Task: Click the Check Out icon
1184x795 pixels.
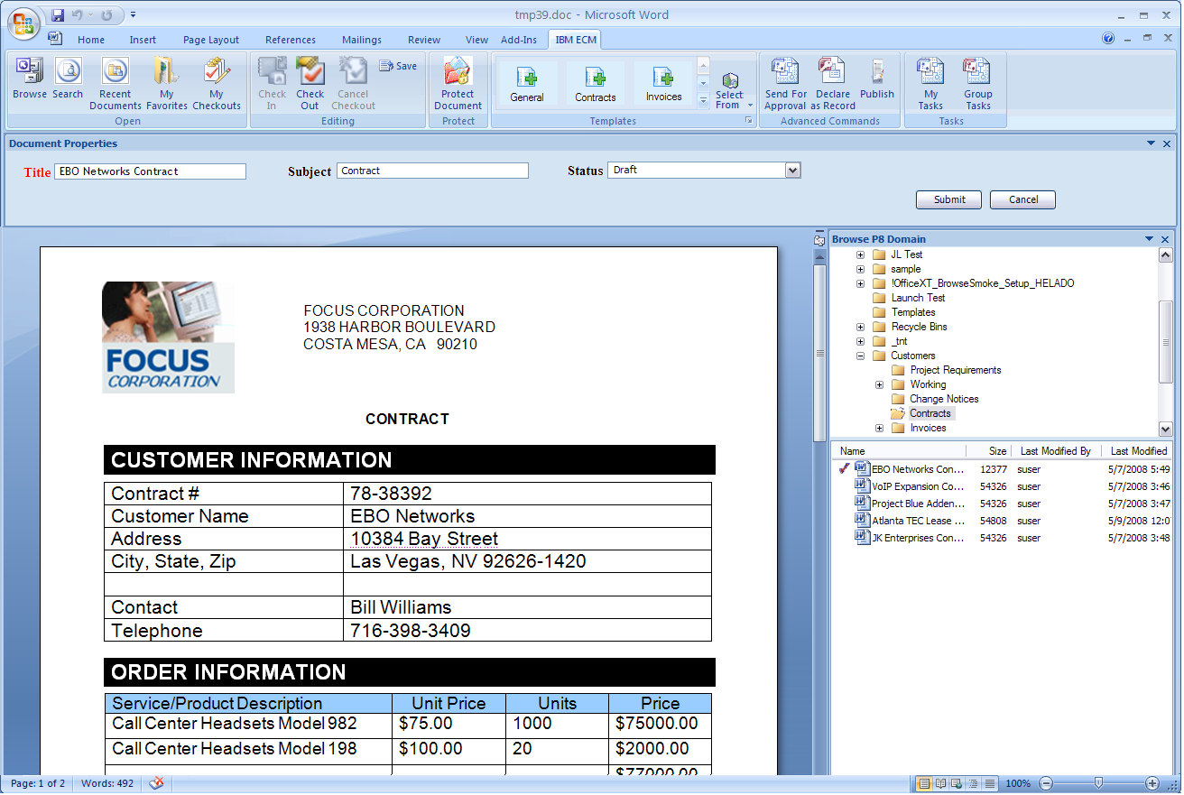Action: (310, 83)
